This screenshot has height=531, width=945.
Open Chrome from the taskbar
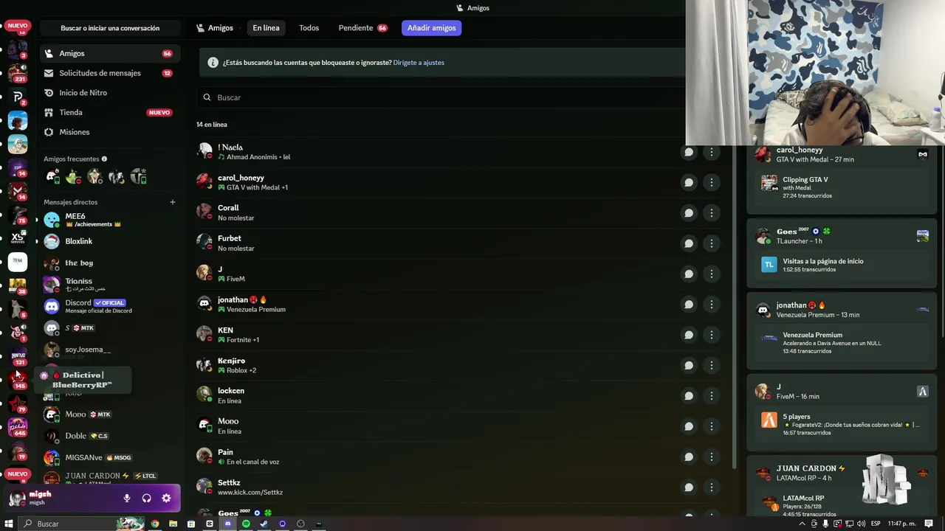pyautogui.click(x=155, y=524)
